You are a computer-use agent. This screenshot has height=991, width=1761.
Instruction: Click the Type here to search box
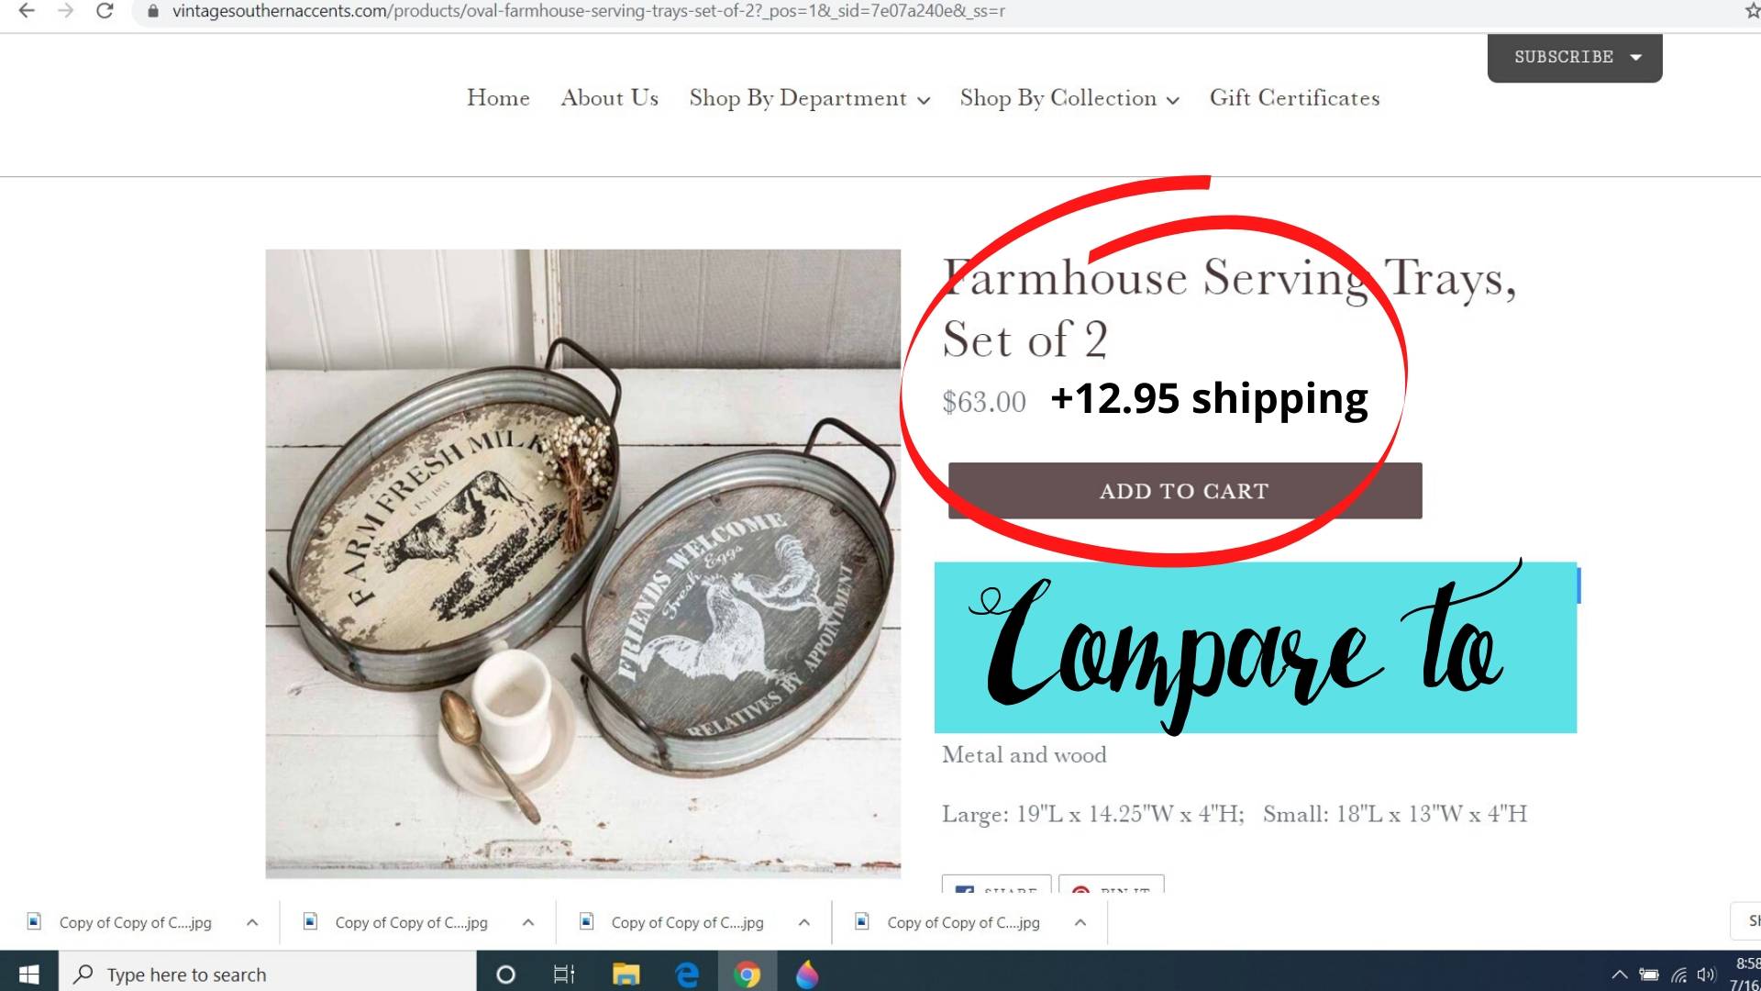(268, 974)
